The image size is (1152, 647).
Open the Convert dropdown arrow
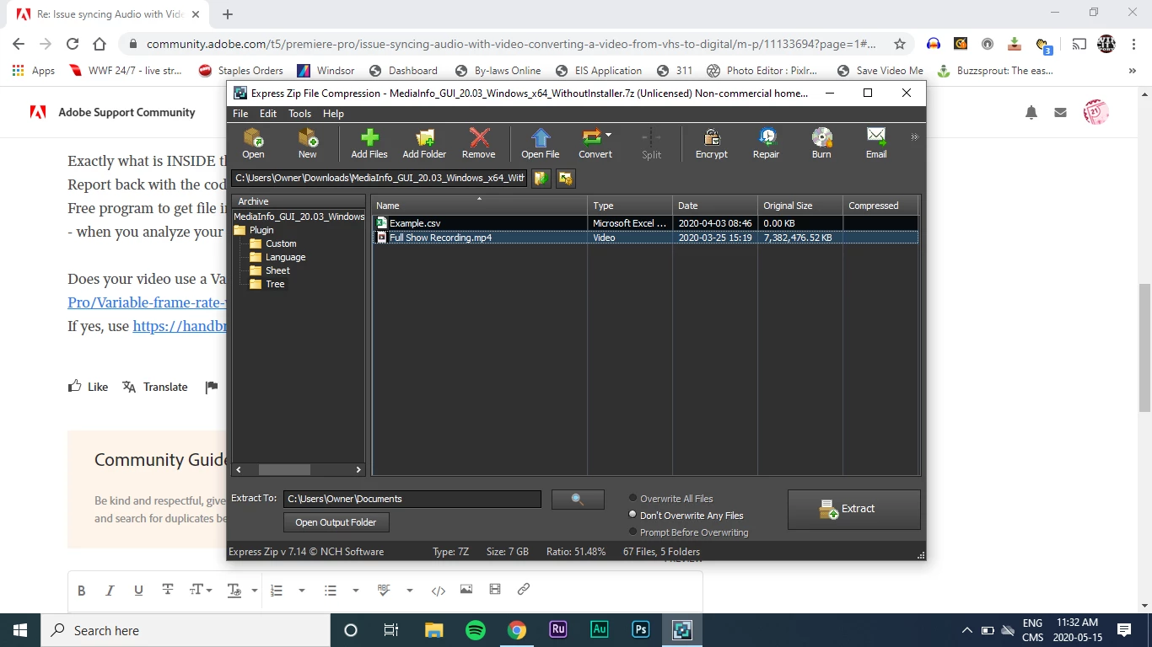pyautogui.click(x=609, y=135)
